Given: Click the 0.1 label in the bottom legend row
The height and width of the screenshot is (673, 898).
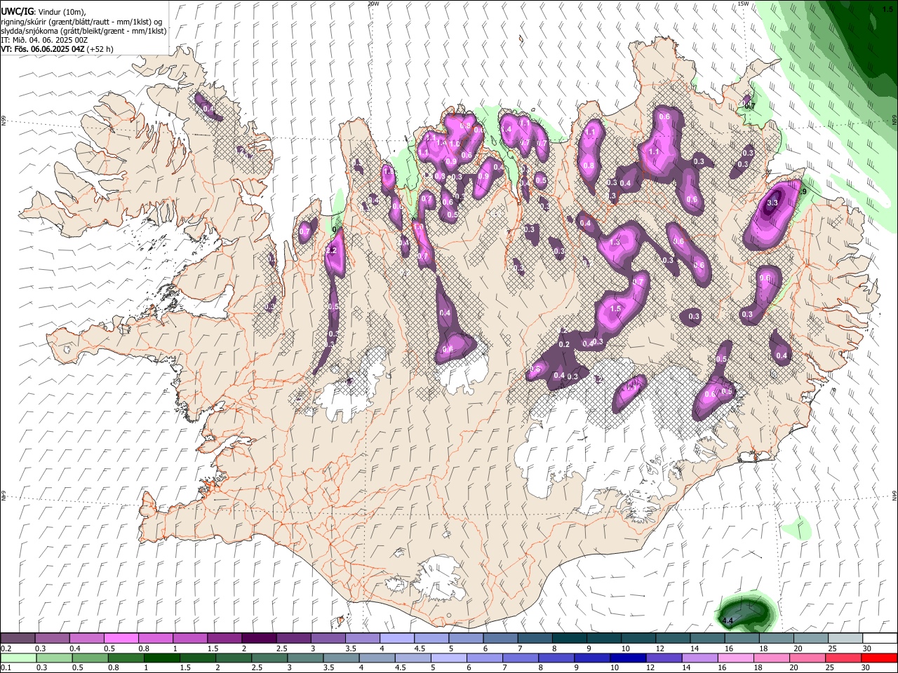Looking at the screenshot, I should click(6, 667).
